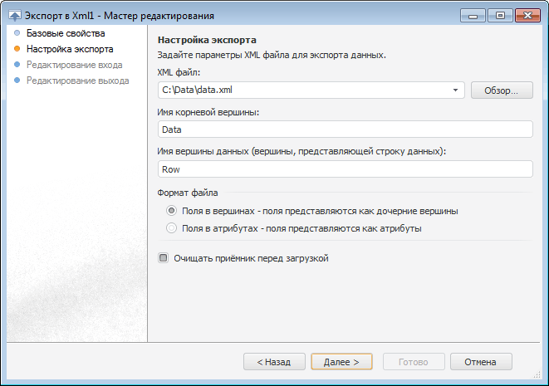Screen dimensions: 549x386
Task: Minimize the export wizard window
Action: click(474, 15)
